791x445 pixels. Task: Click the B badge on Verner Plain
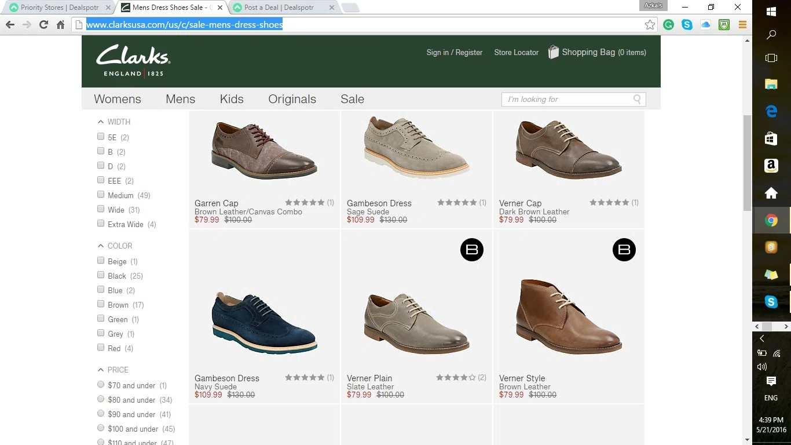[472, 250]
